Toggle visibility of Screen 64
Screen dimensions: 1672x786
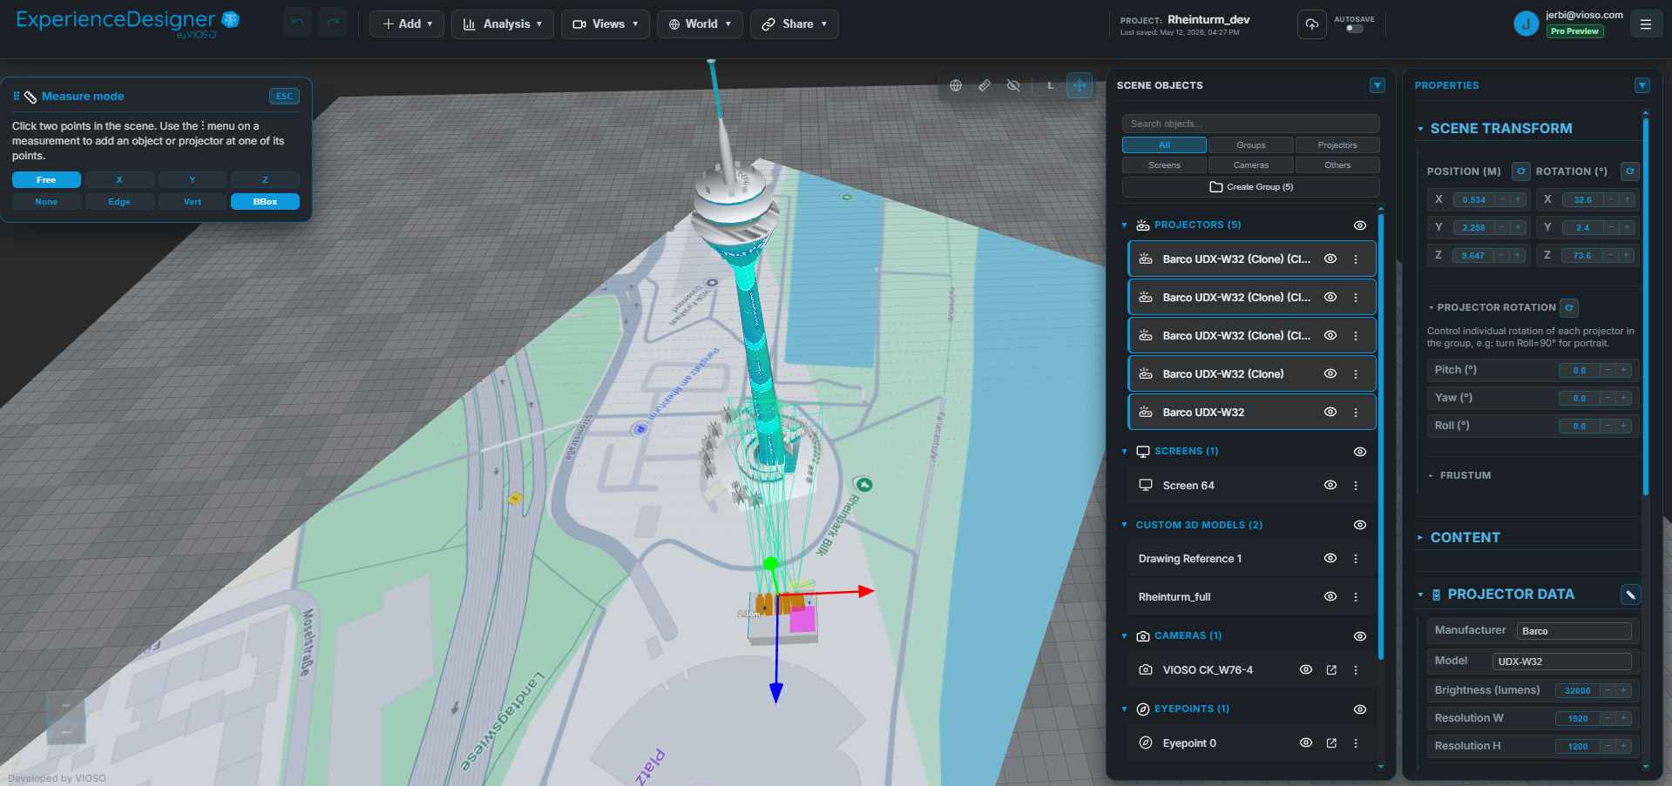click(1330, 485)
